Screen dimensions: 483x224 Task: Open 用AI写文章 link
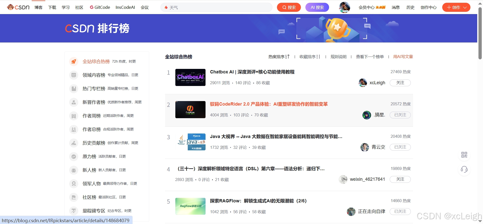click(403, 57)
